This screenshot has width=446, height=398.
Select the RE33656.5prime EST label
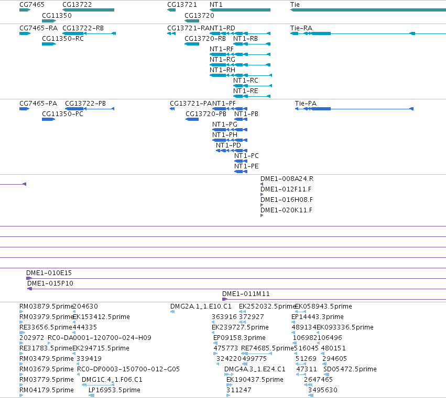[x=46, y=327]
